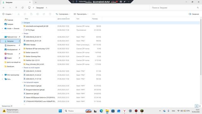Screen dimensions: 202x114
Task: Click the Copy icon in toolbar
Action: 25,14
